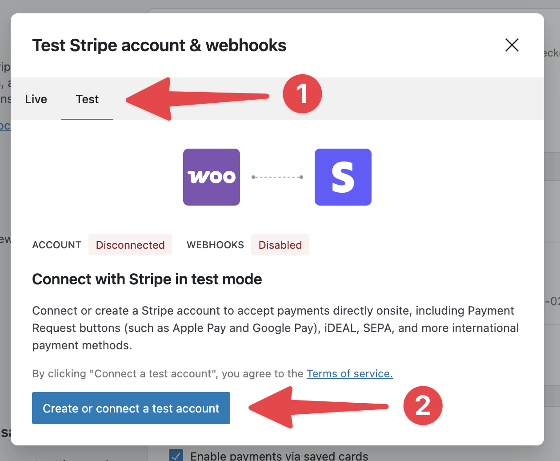The height and width of the screenshot is (461, 560).
Task: Toggle Enable payments via saved cards checkbox
Action: pos(176,455)
